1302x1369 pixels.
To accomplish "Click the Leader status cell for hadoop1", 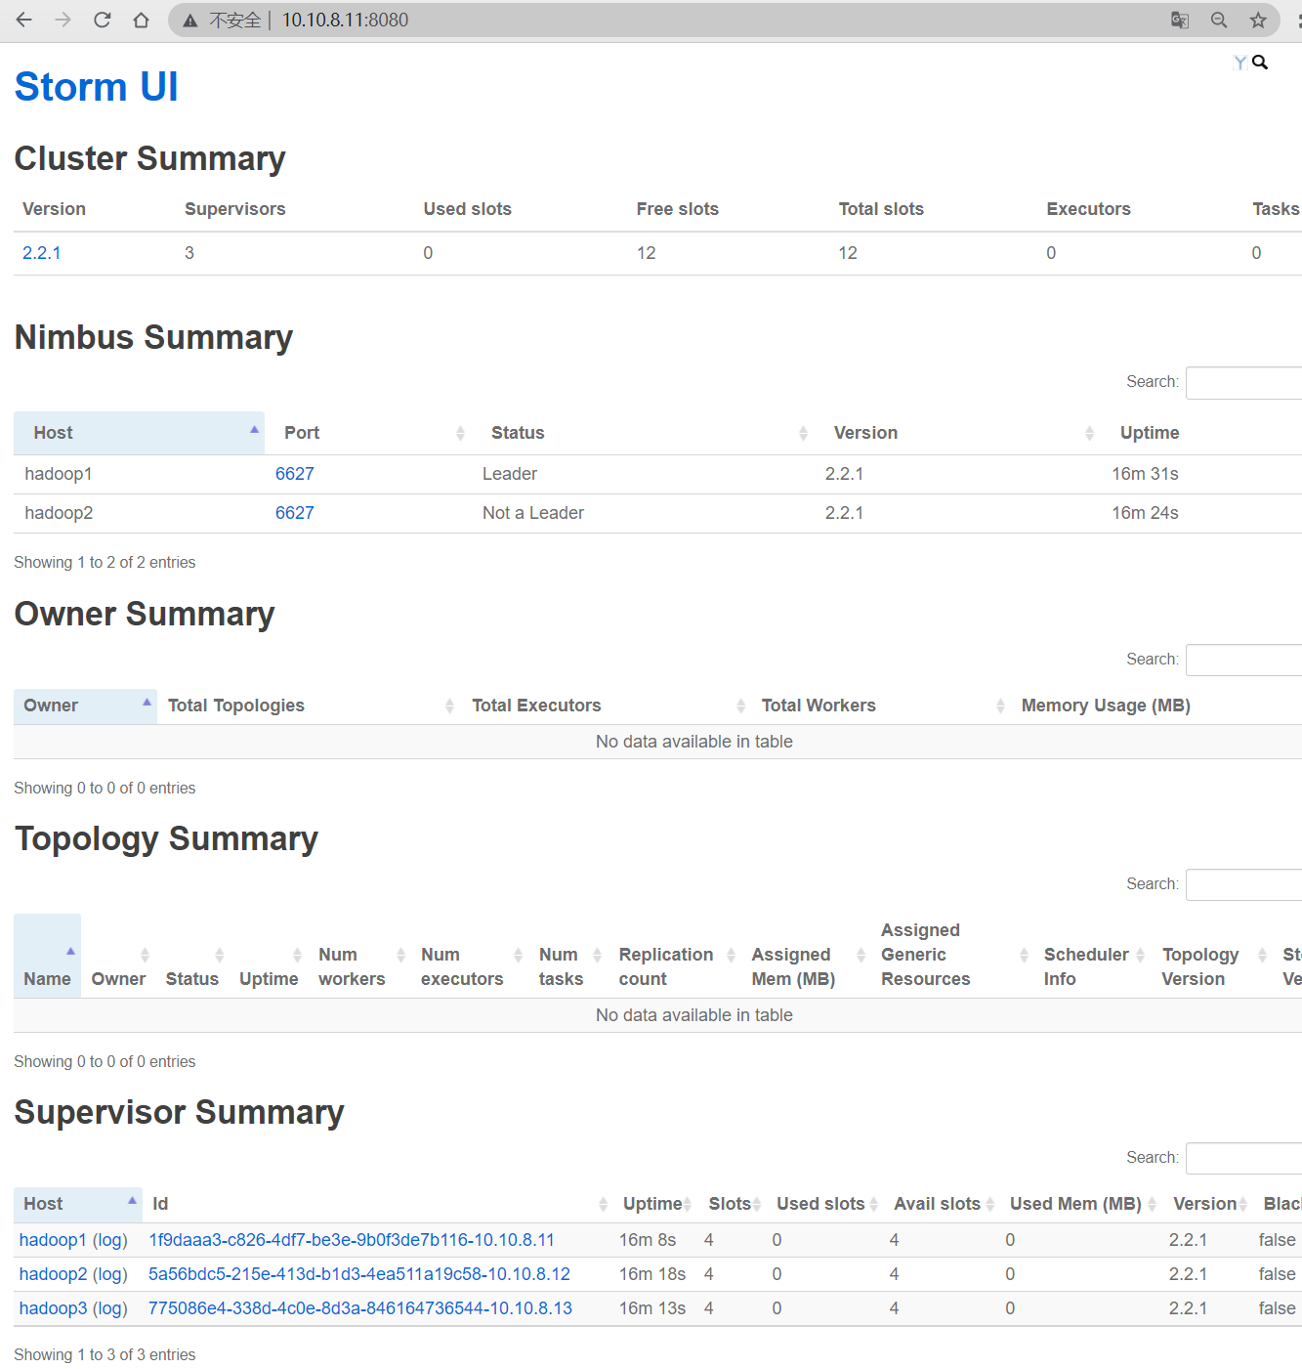I will click(x=510, y=474).
